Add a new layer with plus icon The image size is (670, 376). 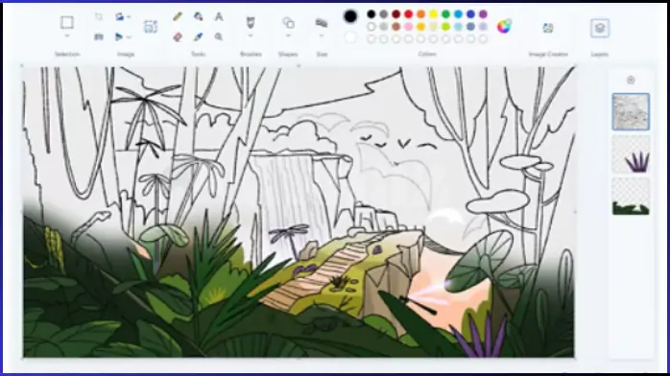point(631,80)
